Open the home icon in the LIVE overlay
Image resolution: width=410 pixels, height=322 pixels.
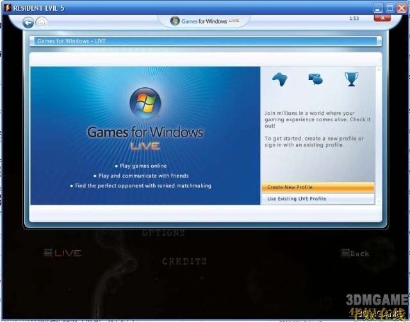[41, 22]
